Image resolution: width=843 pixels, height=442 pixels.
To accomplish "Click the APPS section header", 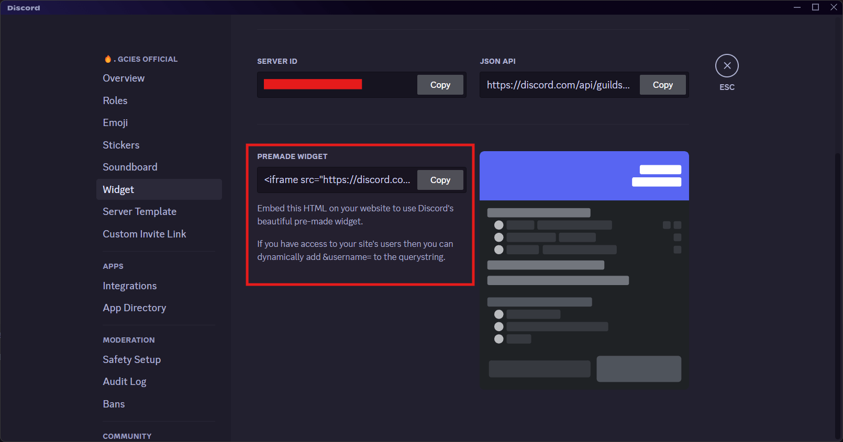I will (113, 266).
